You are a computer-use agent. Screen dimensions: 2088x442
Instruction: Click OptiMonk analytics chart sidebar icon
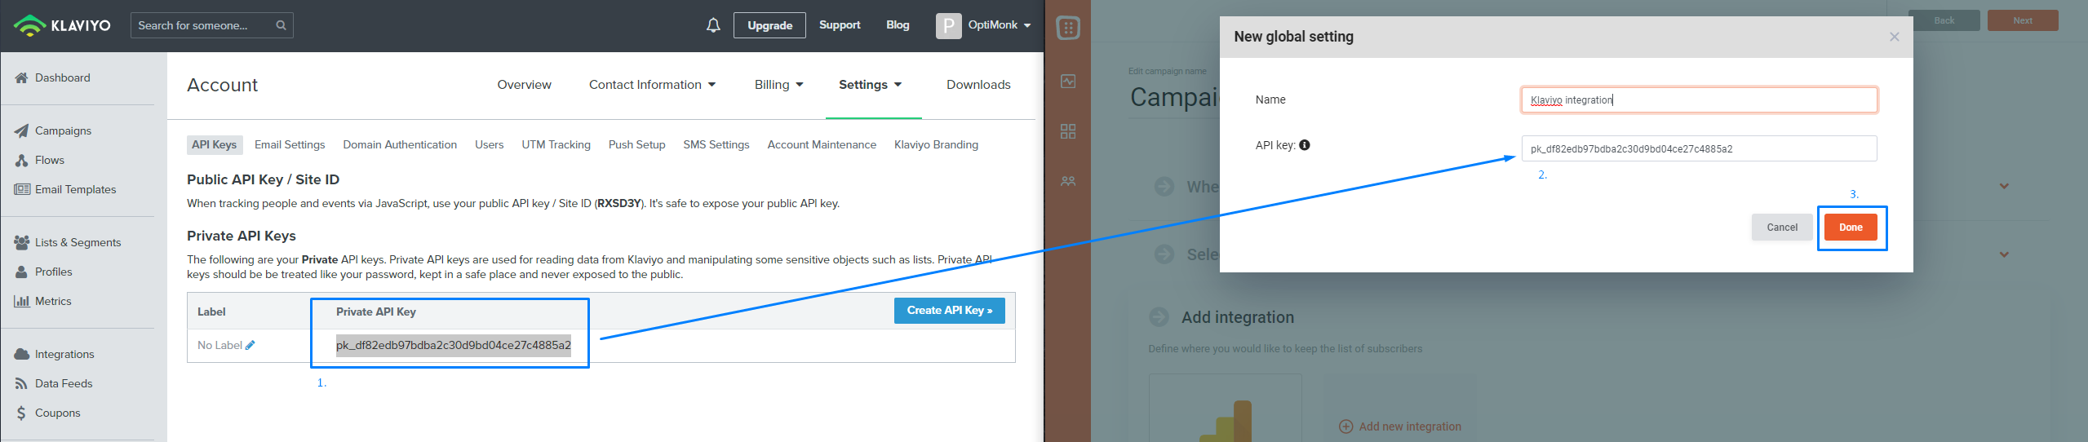pyautogui.click(x=1068, y=81)
